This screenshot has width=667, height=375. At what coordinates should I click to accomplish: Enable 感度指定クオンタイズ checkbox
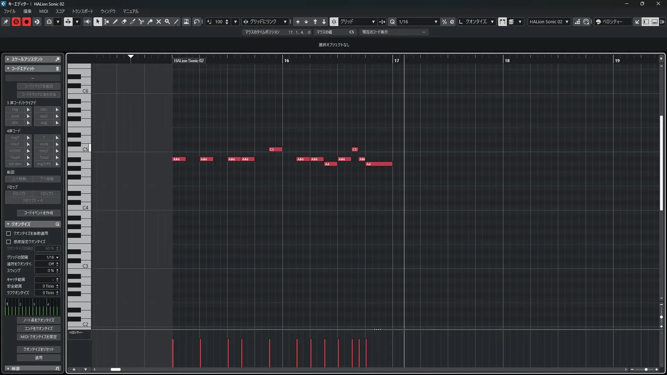[x=9, y=242]
